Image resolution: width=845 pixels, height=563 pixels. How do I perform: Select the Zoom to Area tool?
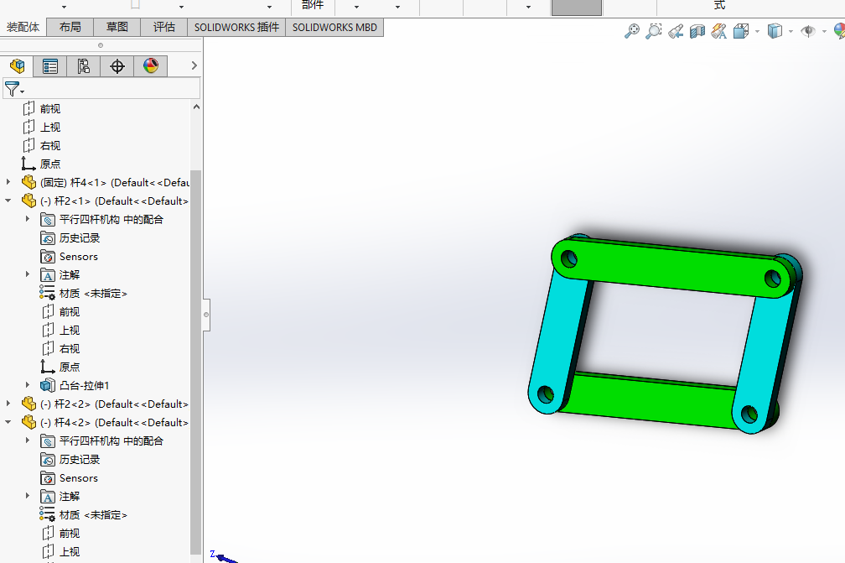pos(654,31)
